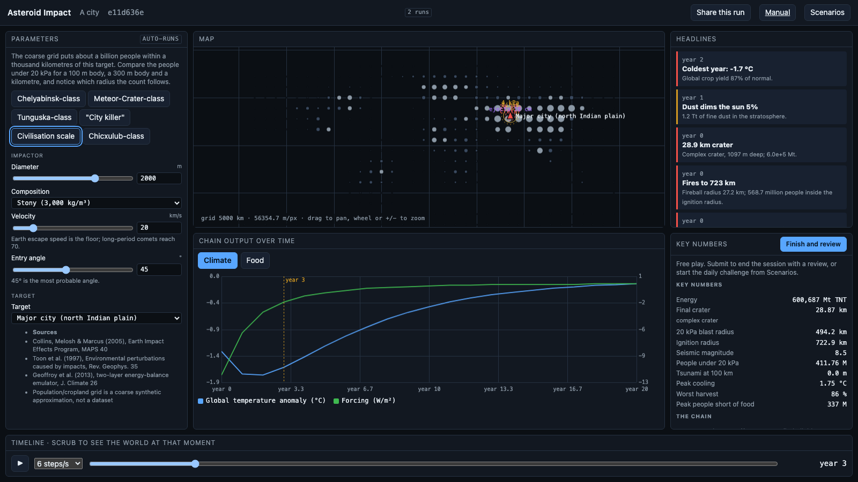Click the Velocity value input field
The width and height of the screenshot is (858, 482).
pos(159,228)
